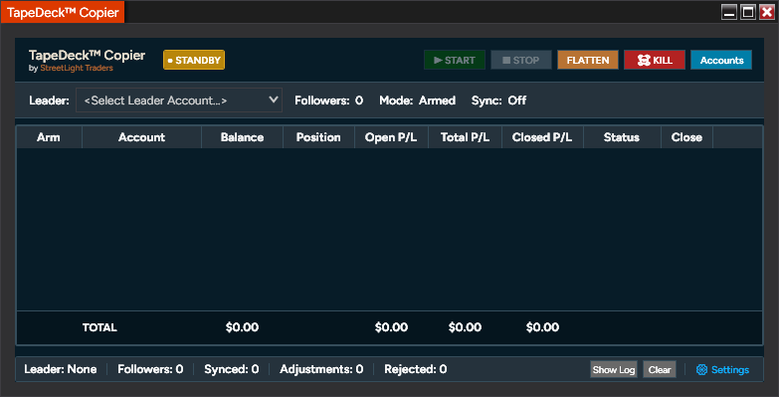The width and height of the screenshot is (779, 397).
Task: Click the Arm column header
Action: click(x=49, y=137)
